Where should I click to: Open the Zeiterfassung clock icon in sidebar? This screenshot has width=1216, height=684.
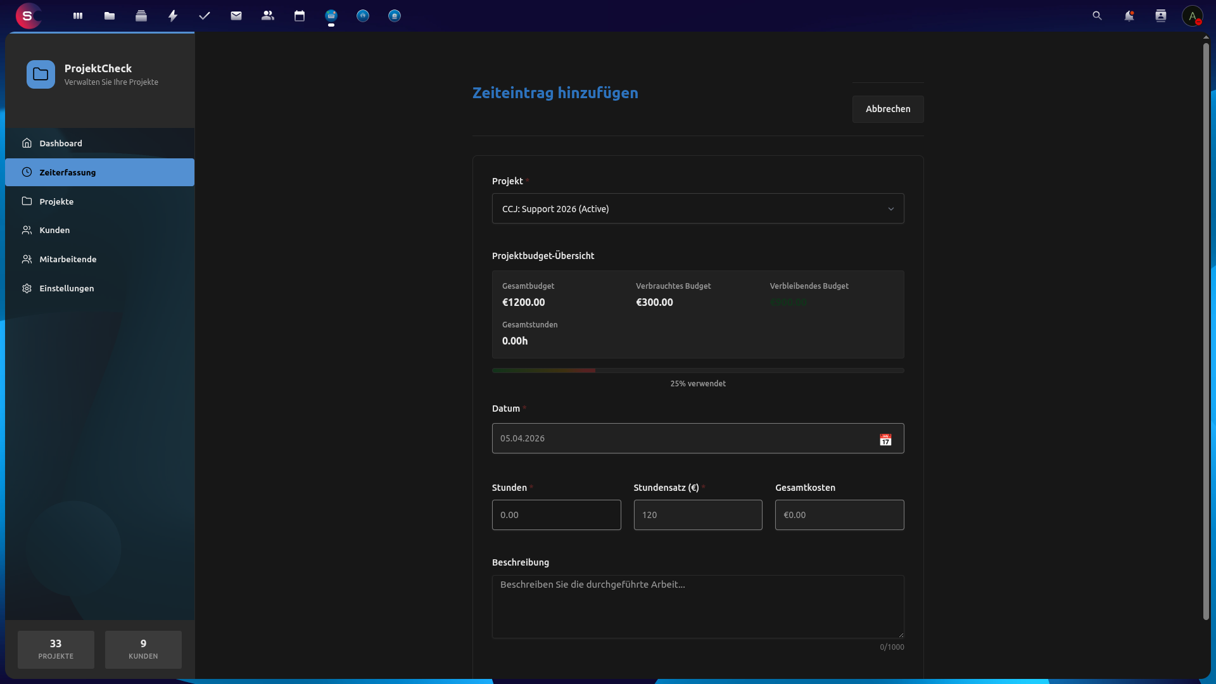pos(27,172)
